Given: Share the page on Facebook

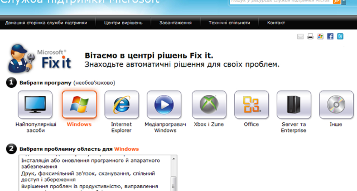Looking at the screenshot, I should 330,37.
